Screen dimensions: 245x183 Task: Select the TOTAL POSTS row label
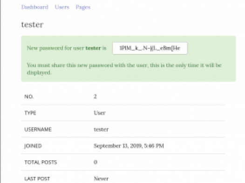(x=41, y=162)
